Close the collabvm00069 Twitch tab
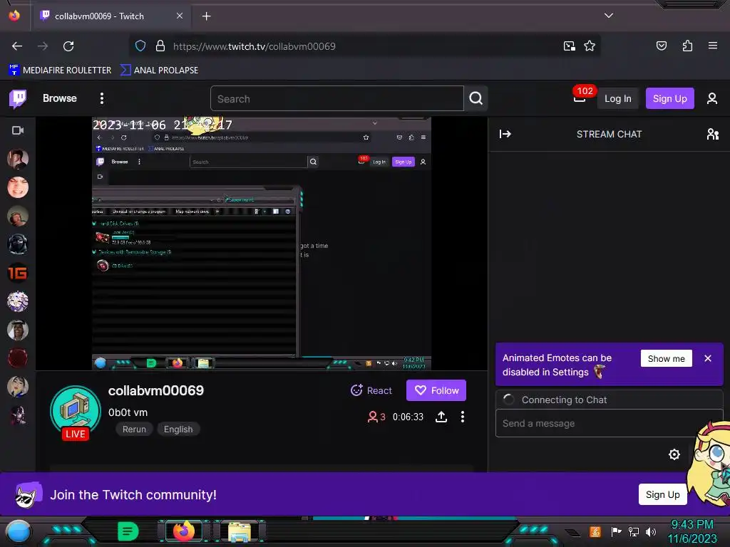 click(180, 16)
